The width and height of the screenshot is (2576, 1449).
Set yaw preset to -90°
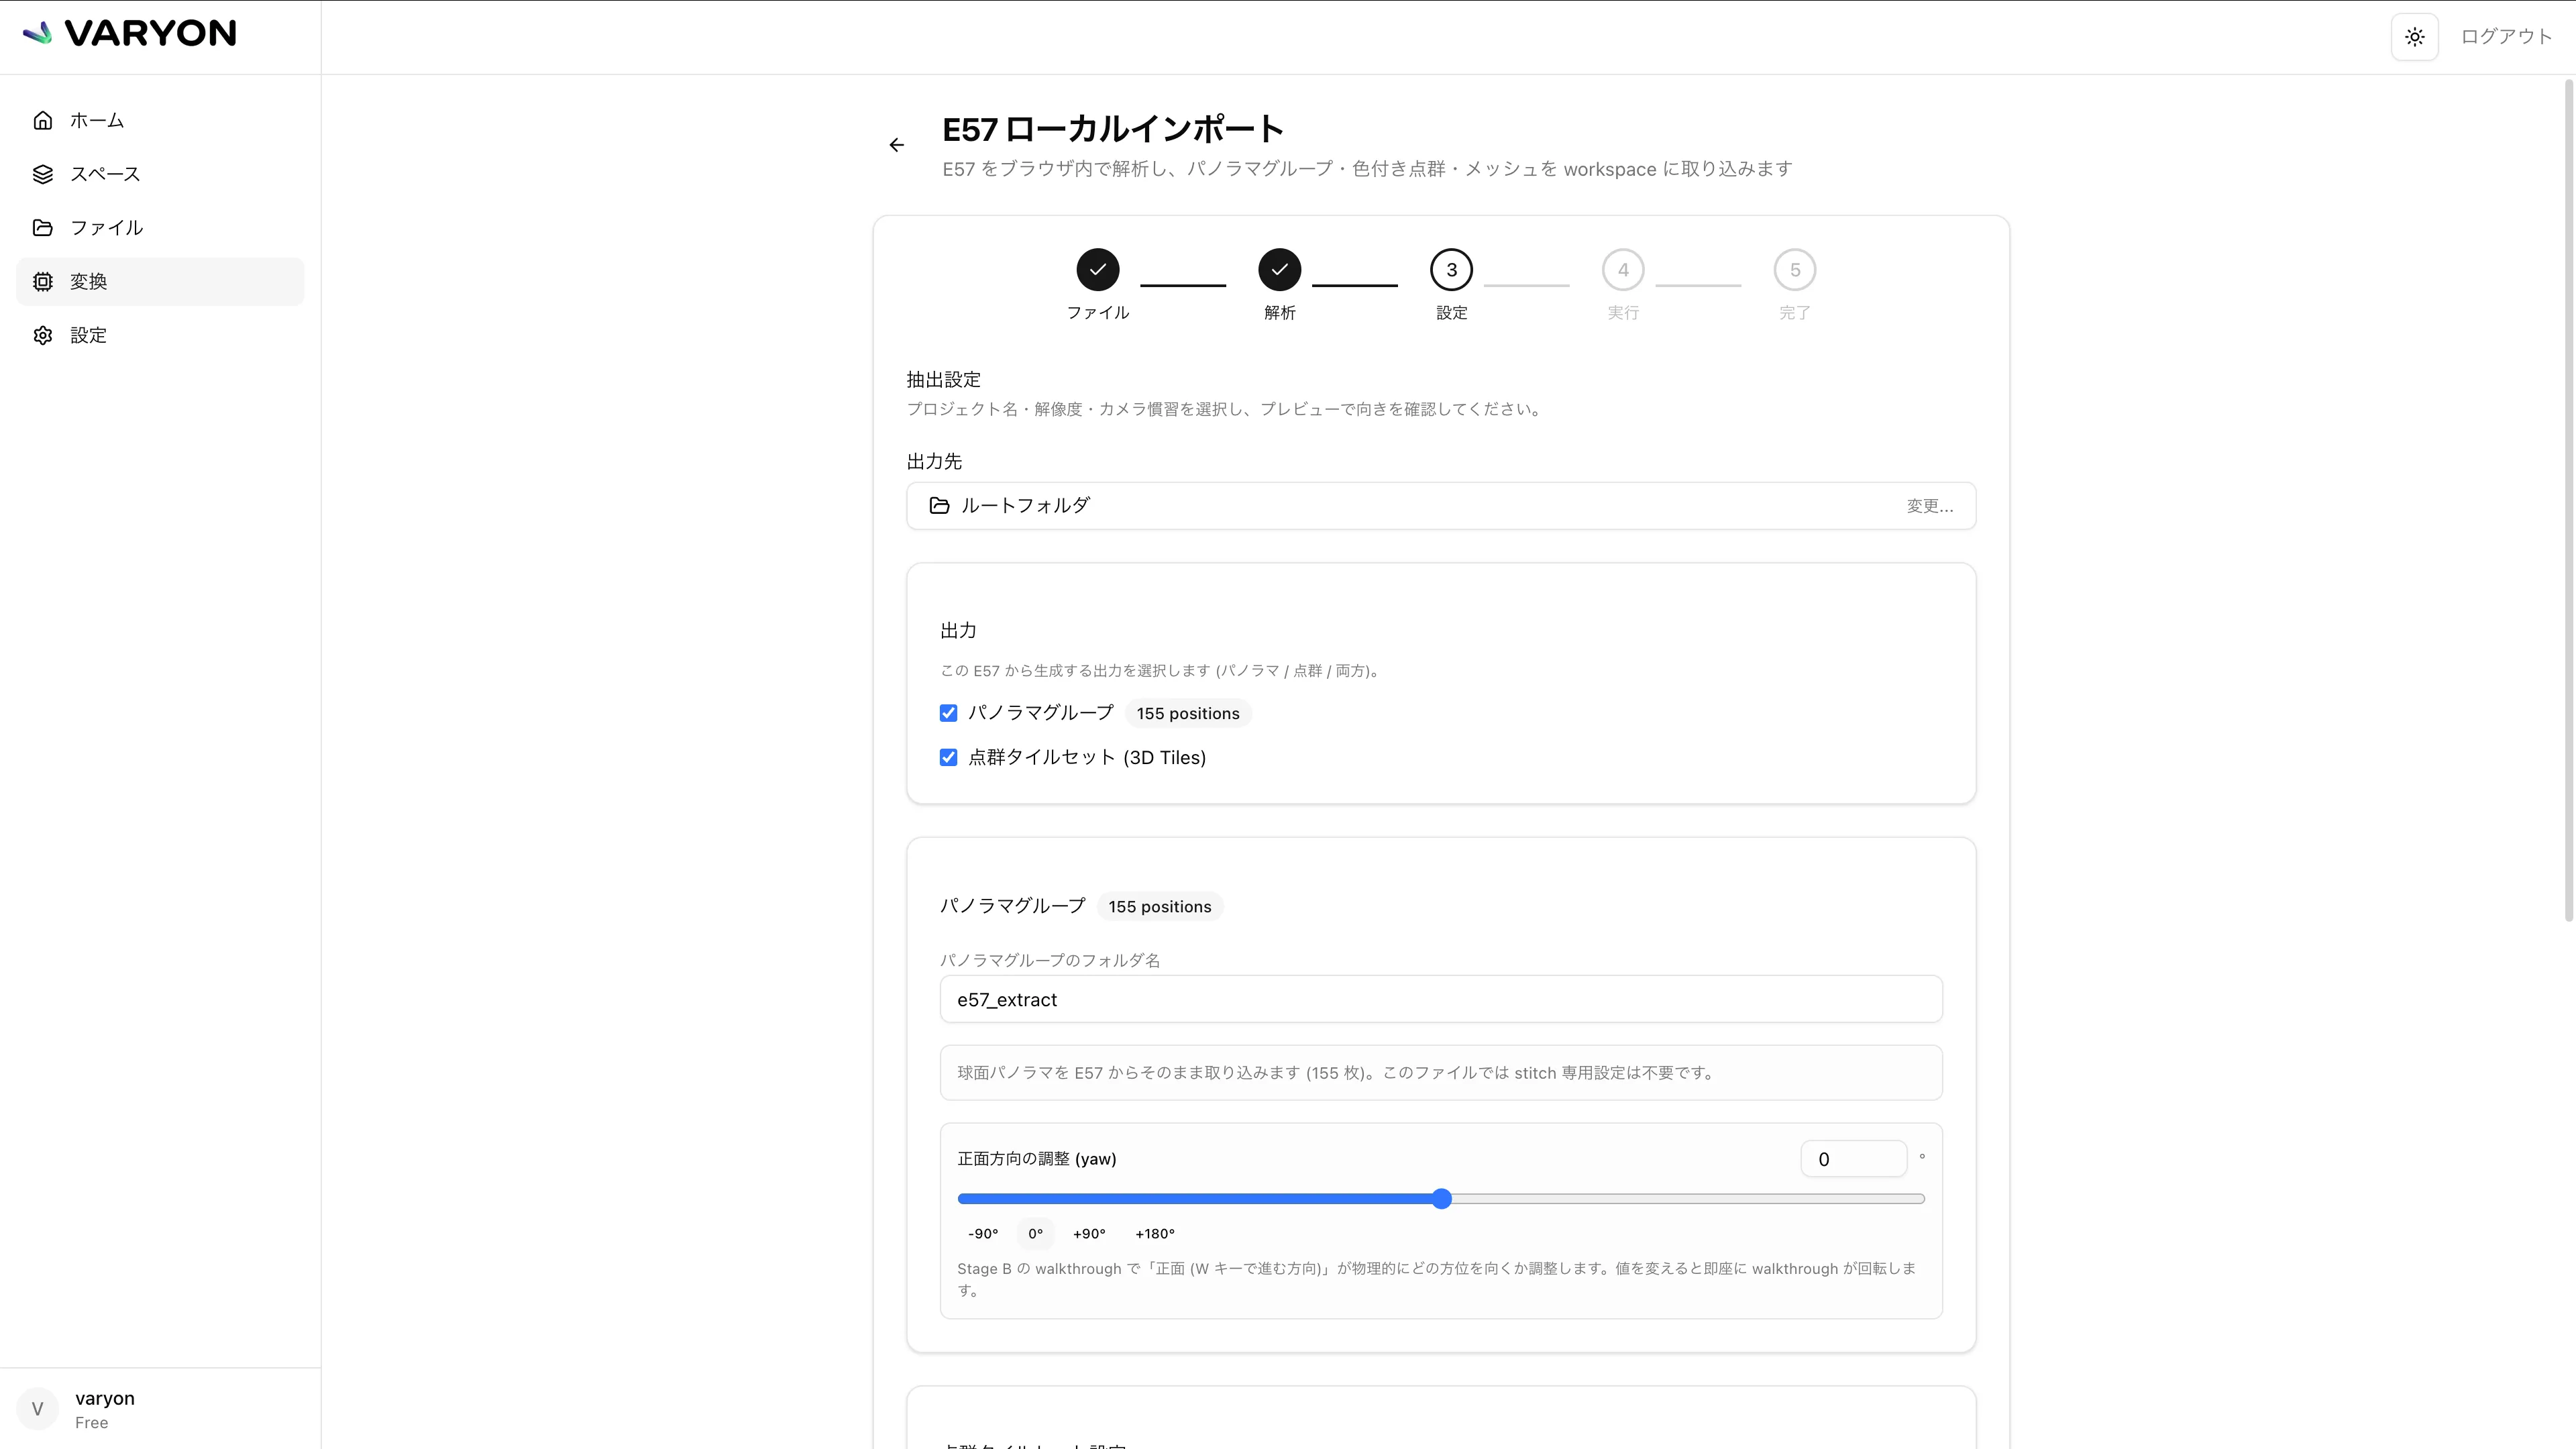coord(983,1234)
